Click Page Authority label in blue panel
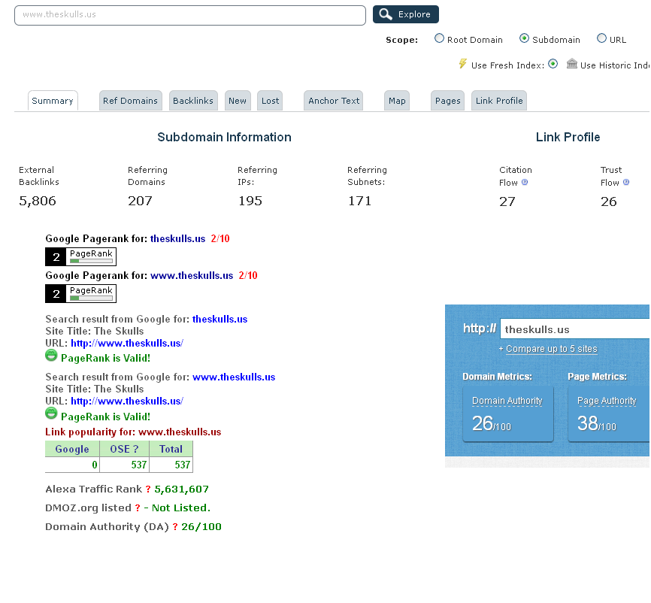 tap(607, 401)
